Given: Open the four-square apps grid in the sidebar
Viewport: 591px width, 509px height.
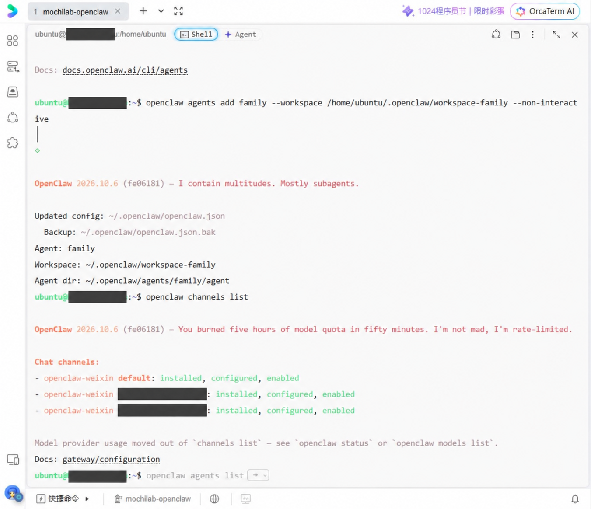Looking at the screenshot, I should pyautogui.click(x=13, y=41).
